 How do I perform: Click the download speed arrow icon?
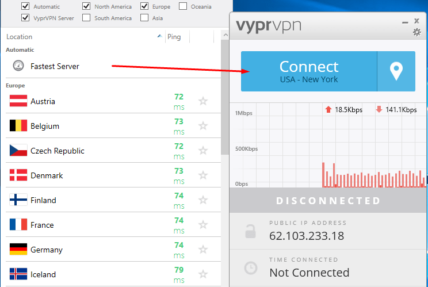(x=379, y=109)
